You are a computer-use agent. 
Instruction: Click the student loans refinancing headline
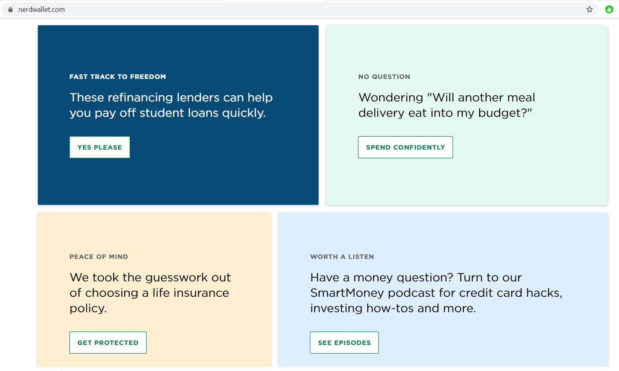171,105
